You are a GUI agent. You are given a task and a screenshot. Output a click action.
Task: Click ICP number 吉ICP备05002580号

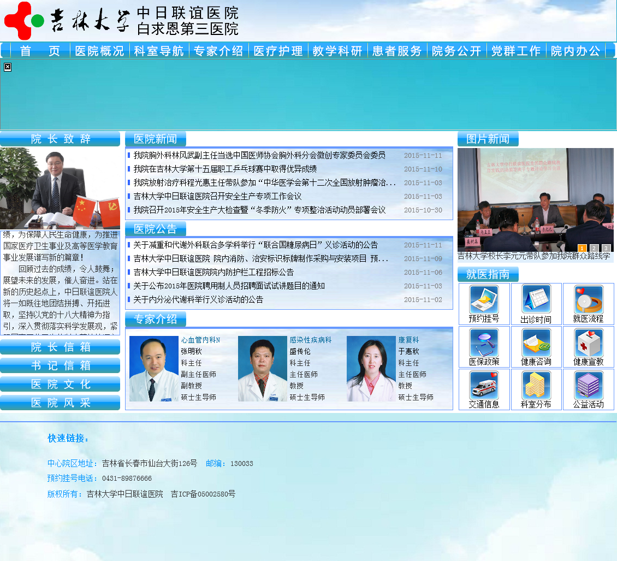click(x=203, y=494)
